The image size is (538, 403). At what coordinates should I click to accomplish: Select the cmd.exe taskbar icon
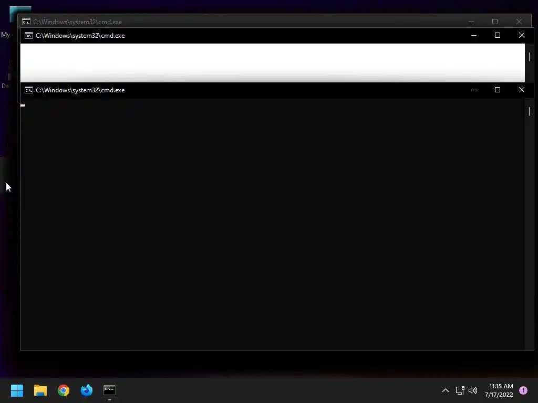pos(109,390)
